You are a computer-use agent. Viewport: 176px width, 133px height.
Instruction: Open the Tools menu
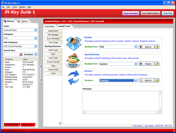click(15, 7)
